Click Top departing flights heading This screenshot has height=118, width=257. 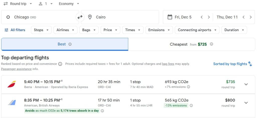click(25, 58)
